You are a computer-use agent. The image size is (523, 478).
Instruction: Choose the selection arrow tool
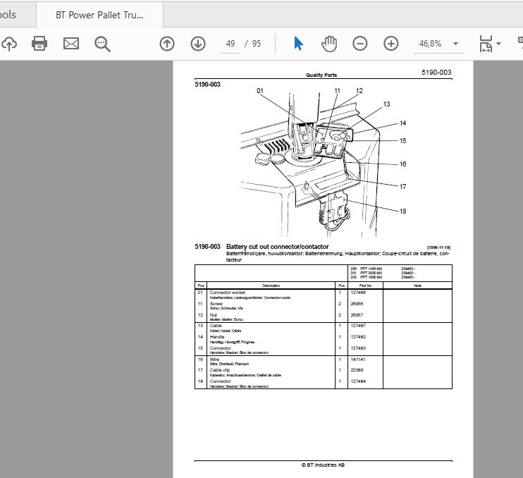298,44
